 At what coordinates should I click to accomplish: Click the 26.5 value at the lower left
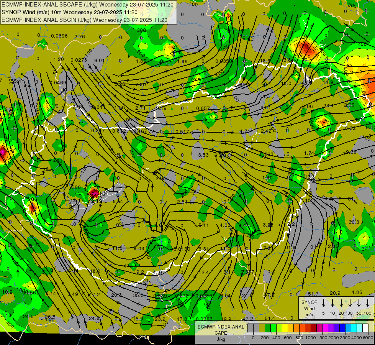50,317
